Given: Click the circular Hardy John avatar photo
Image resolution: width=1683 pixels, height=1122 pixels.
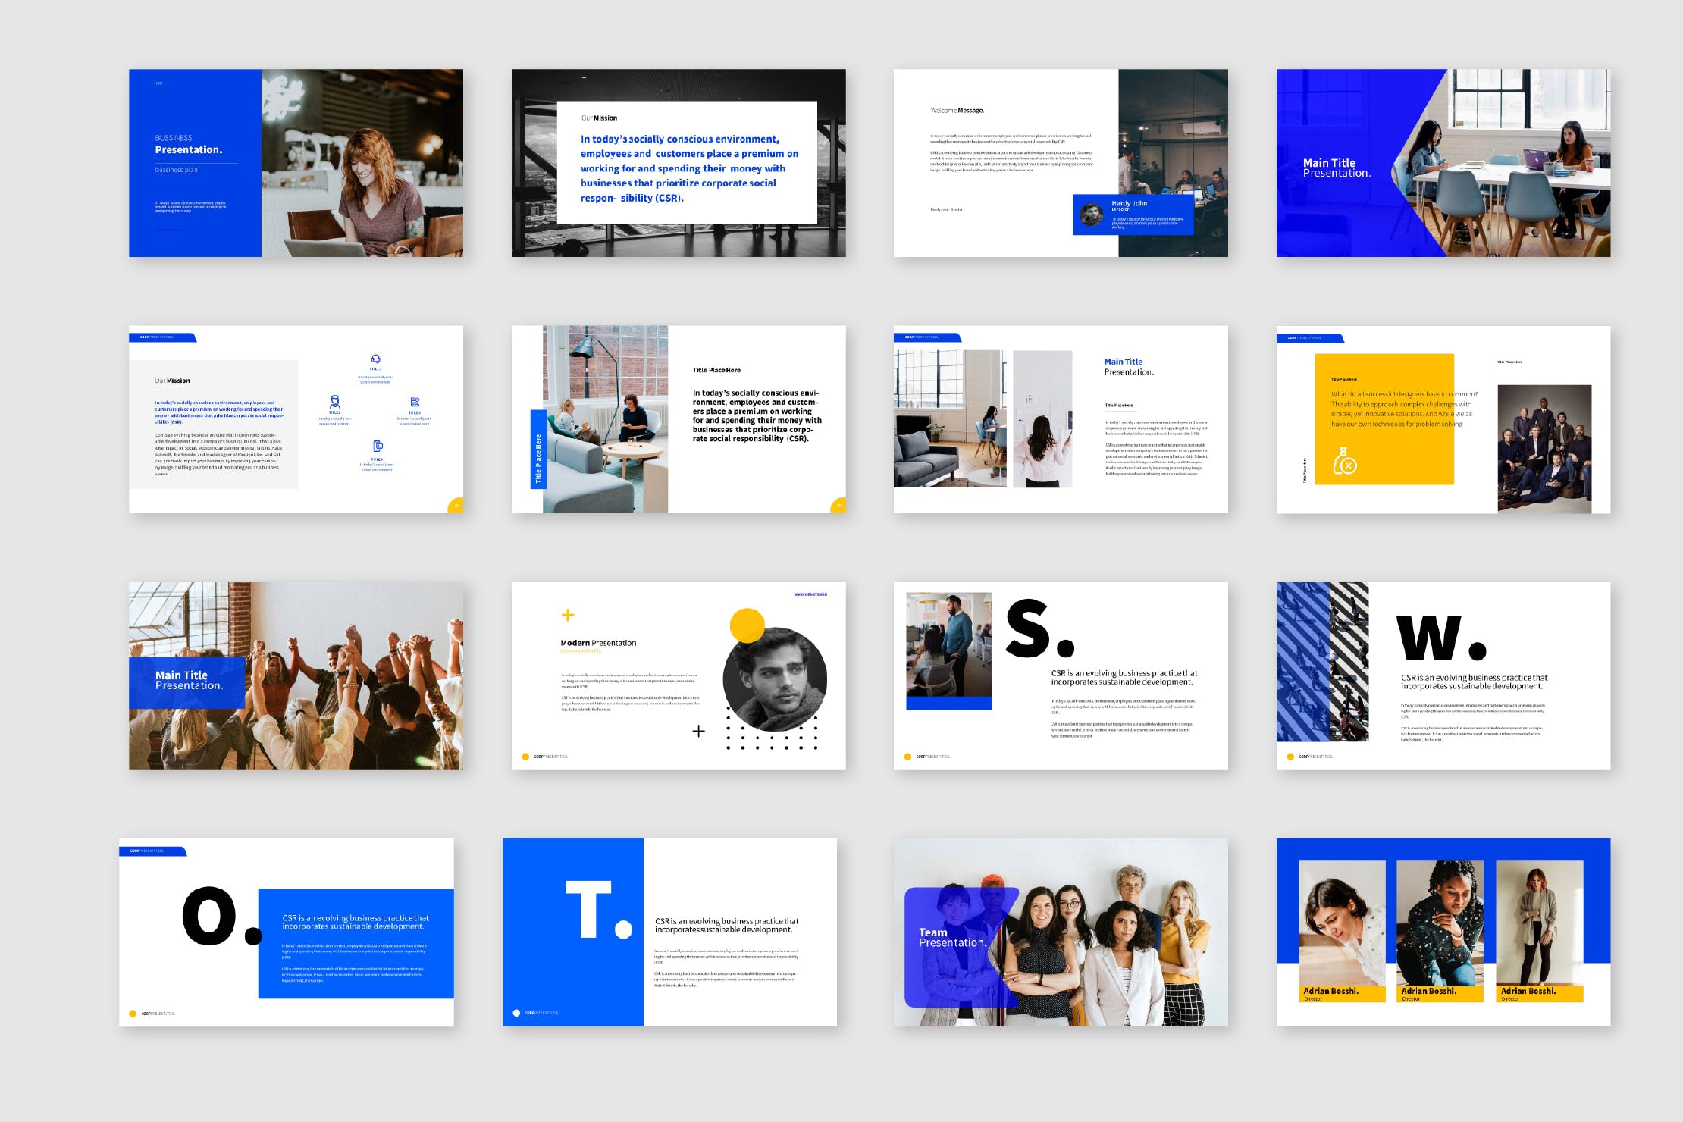Looking at the screenshot, I should click(1092, 215).
